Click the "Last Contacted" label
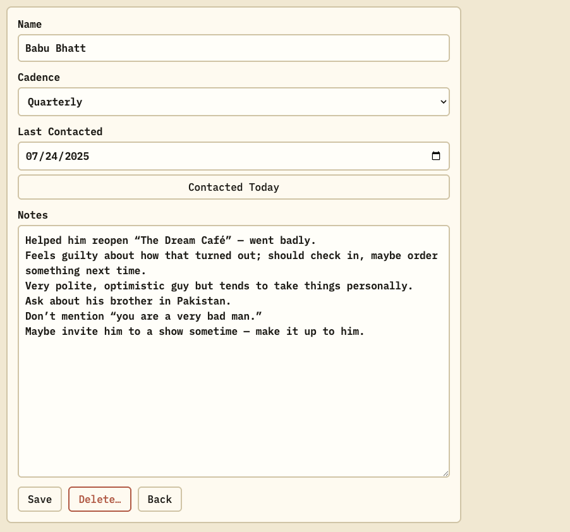 (60, 131)
